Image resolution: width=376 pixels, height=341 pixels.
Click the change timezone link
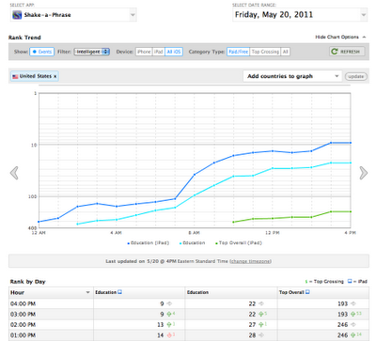click(251, 261)
